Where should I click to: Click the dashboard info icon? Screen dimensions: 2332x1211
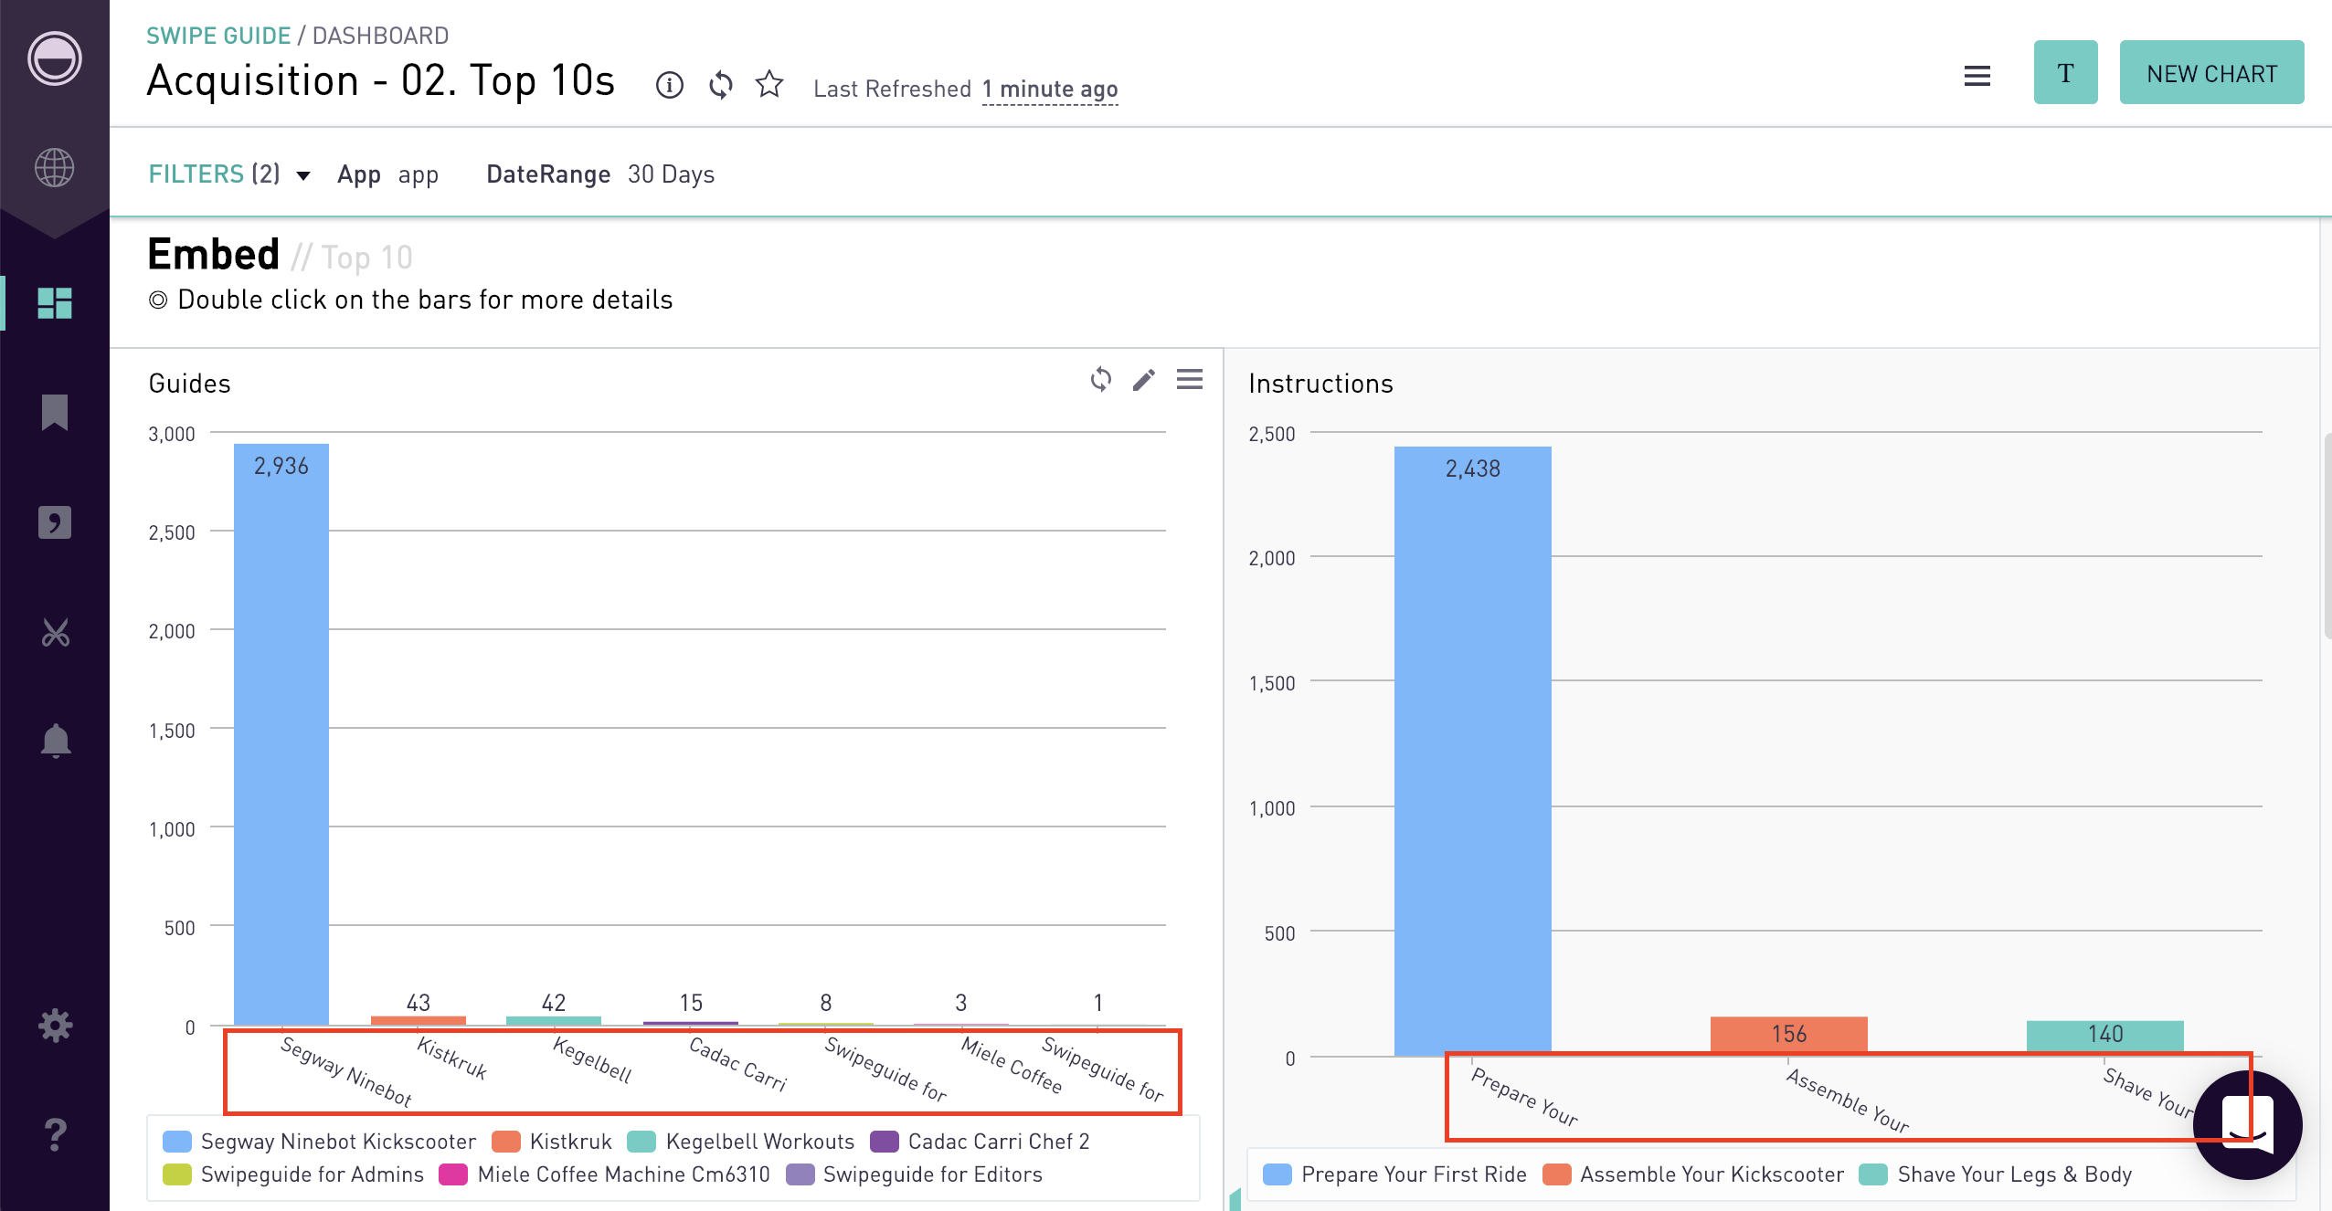[x=669, y=85]
